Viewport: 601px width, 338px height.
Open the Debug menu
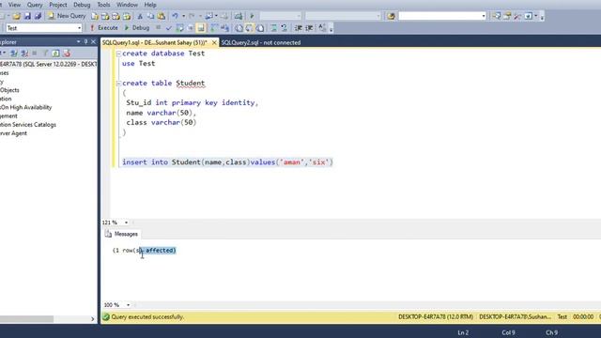click(x=82, y=5)
